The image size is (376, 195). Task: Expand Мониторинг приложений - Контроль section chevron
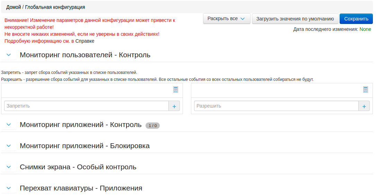coord(9,125)
